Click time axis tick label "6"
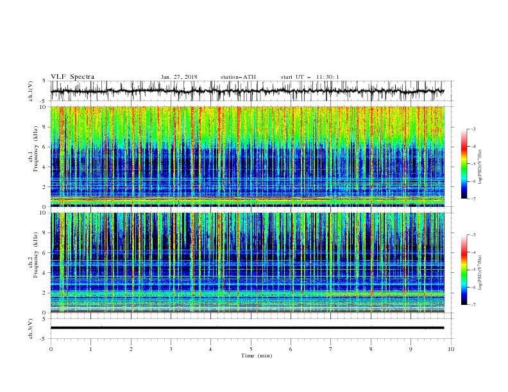Screen dimensions: 508x392 291,349
